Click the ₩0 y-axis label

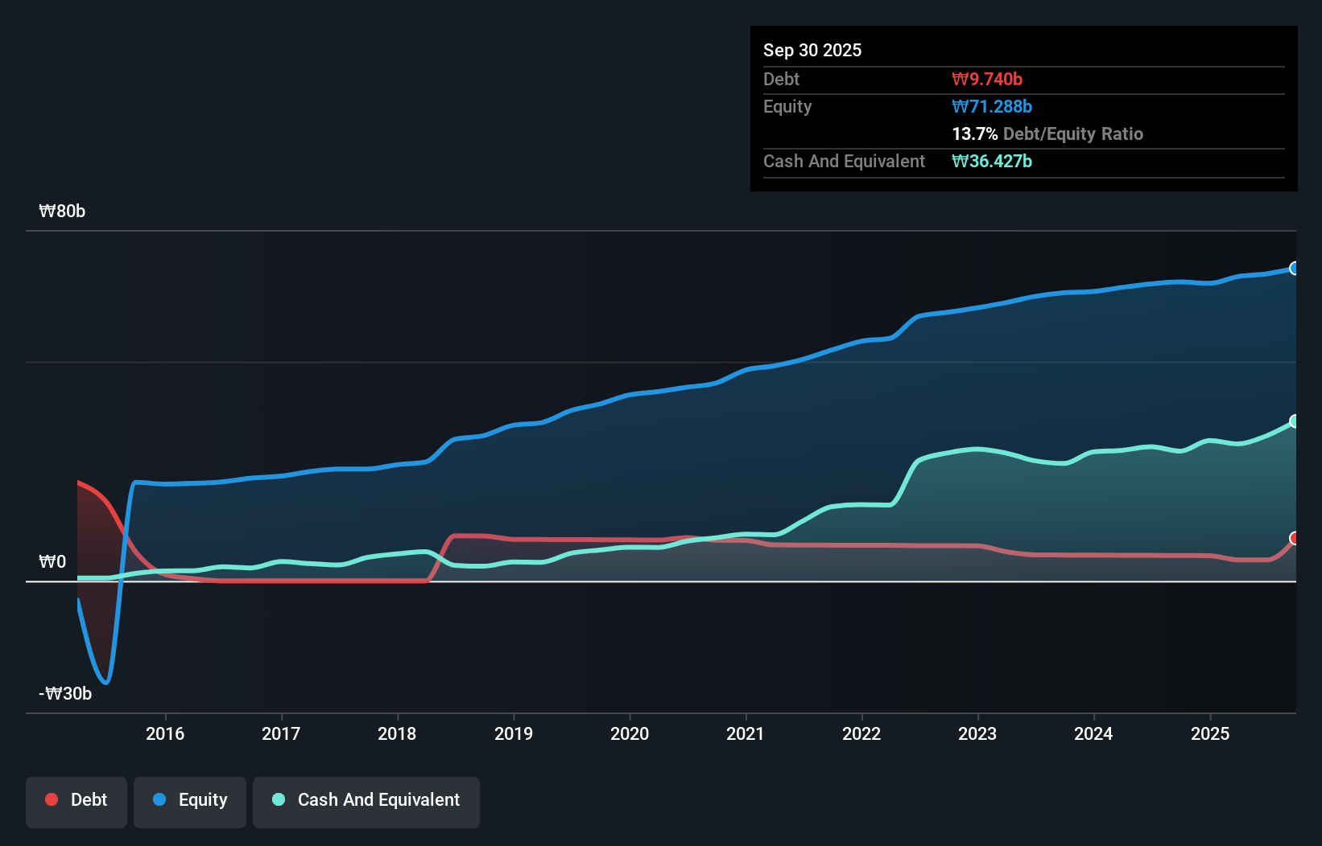point(52,561)
